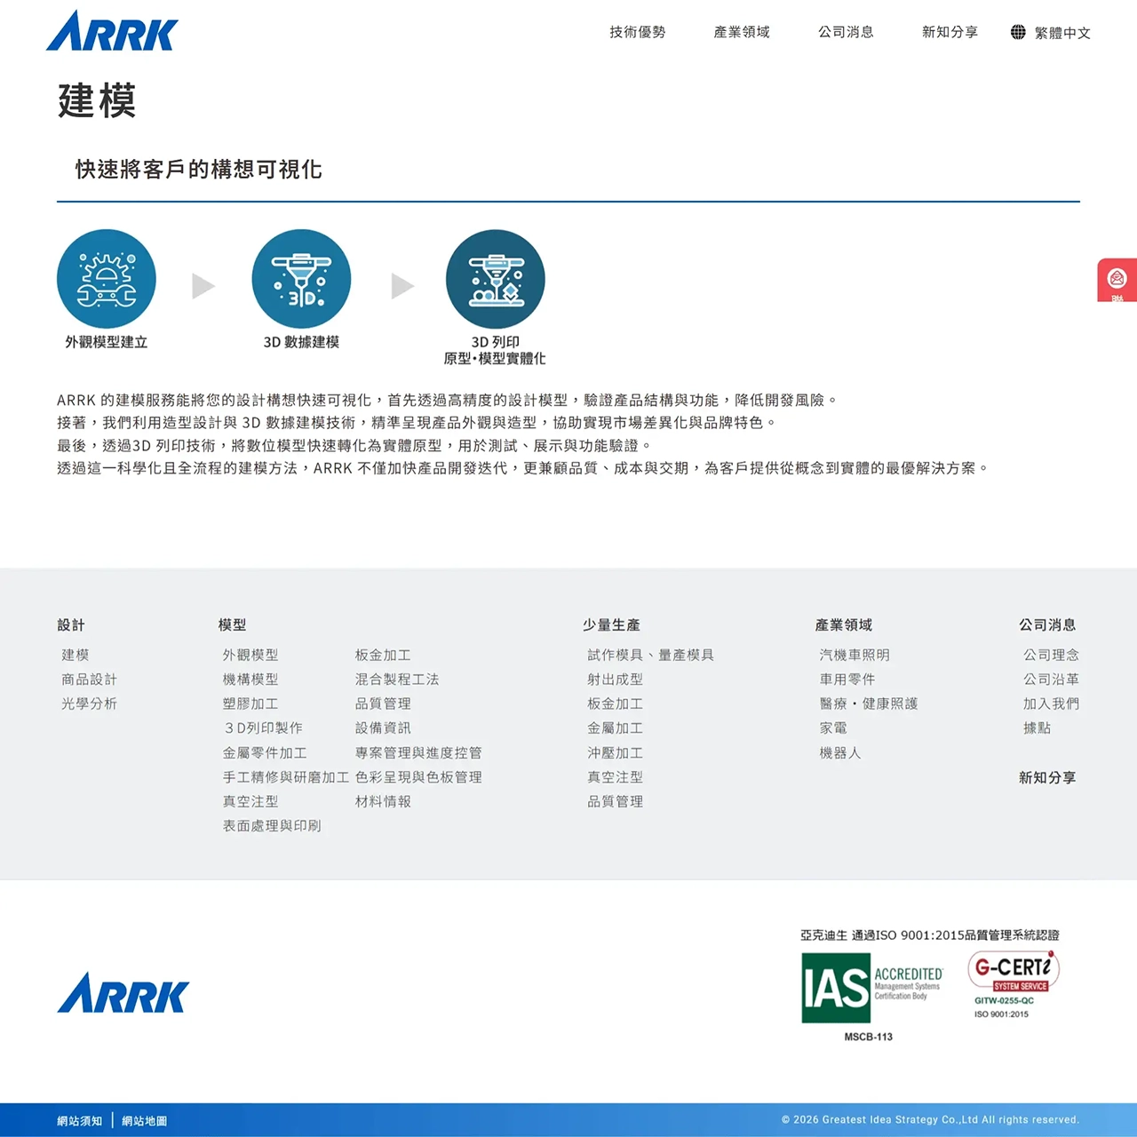The height and width of the screenshot is (1137, 1137).
Task: Click the 快速將客戶的構想可視化 subtitle
Action: tap(199, 170)
